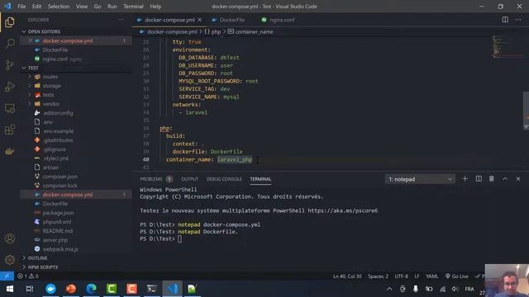This screenshot has width=529, height=297.
Task: Close the terminal panel
Action: click(x=518, y=179)
